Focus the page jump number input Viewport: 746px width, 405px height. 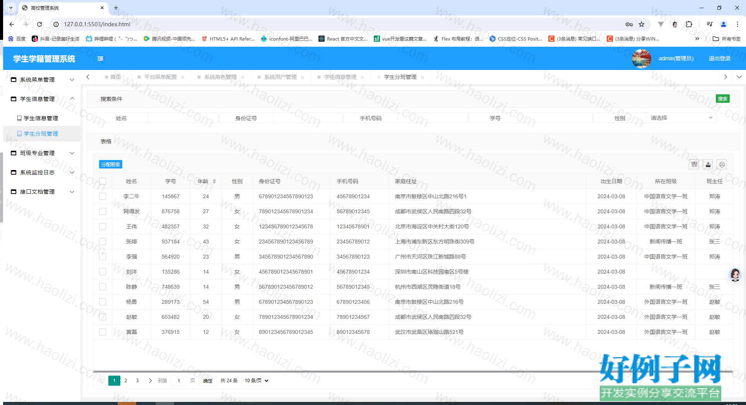tap(179, 381)
